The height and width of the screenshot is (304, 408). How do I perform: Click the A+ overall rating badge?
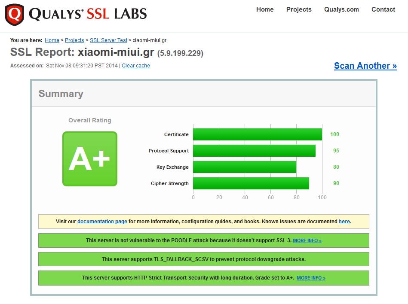90,159
